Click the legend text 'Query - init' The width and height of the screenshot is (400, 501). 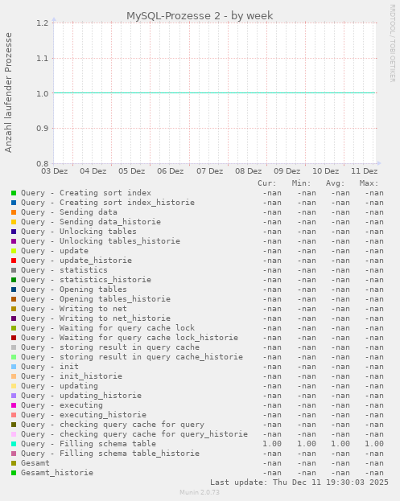(x=50, y=367)
